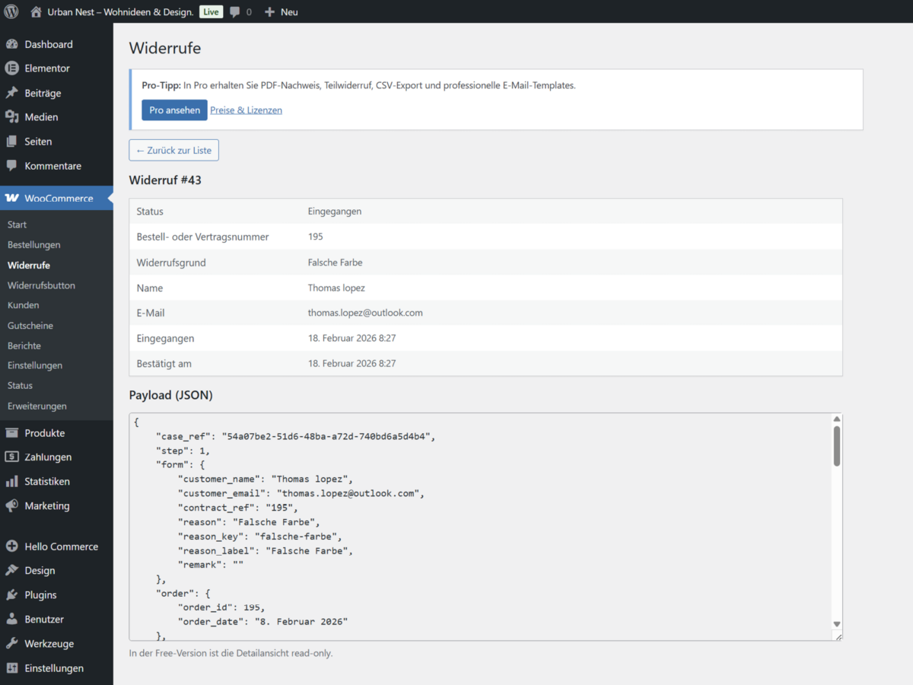This screenshot has width=913, height=685.
Task: Open Dashboard via its gauge icon
Action: [x=11, y=44]
